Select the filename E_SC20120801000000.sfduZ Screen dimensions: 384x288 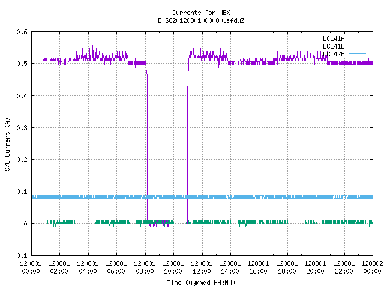point(201,20)
